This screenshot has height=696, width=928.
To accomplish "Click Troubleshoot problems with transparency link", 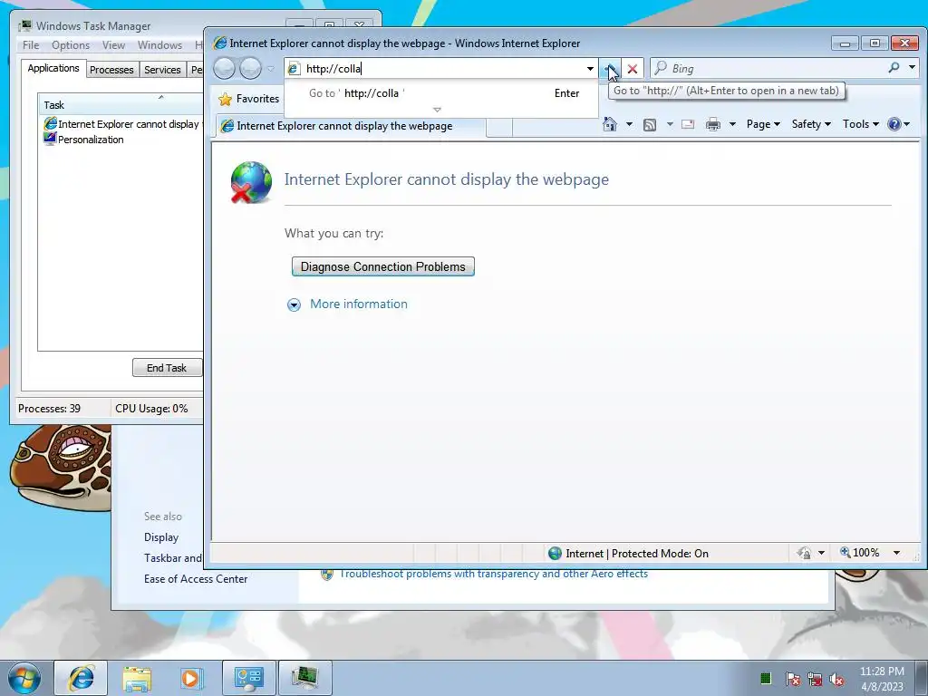I will point(493,574).
